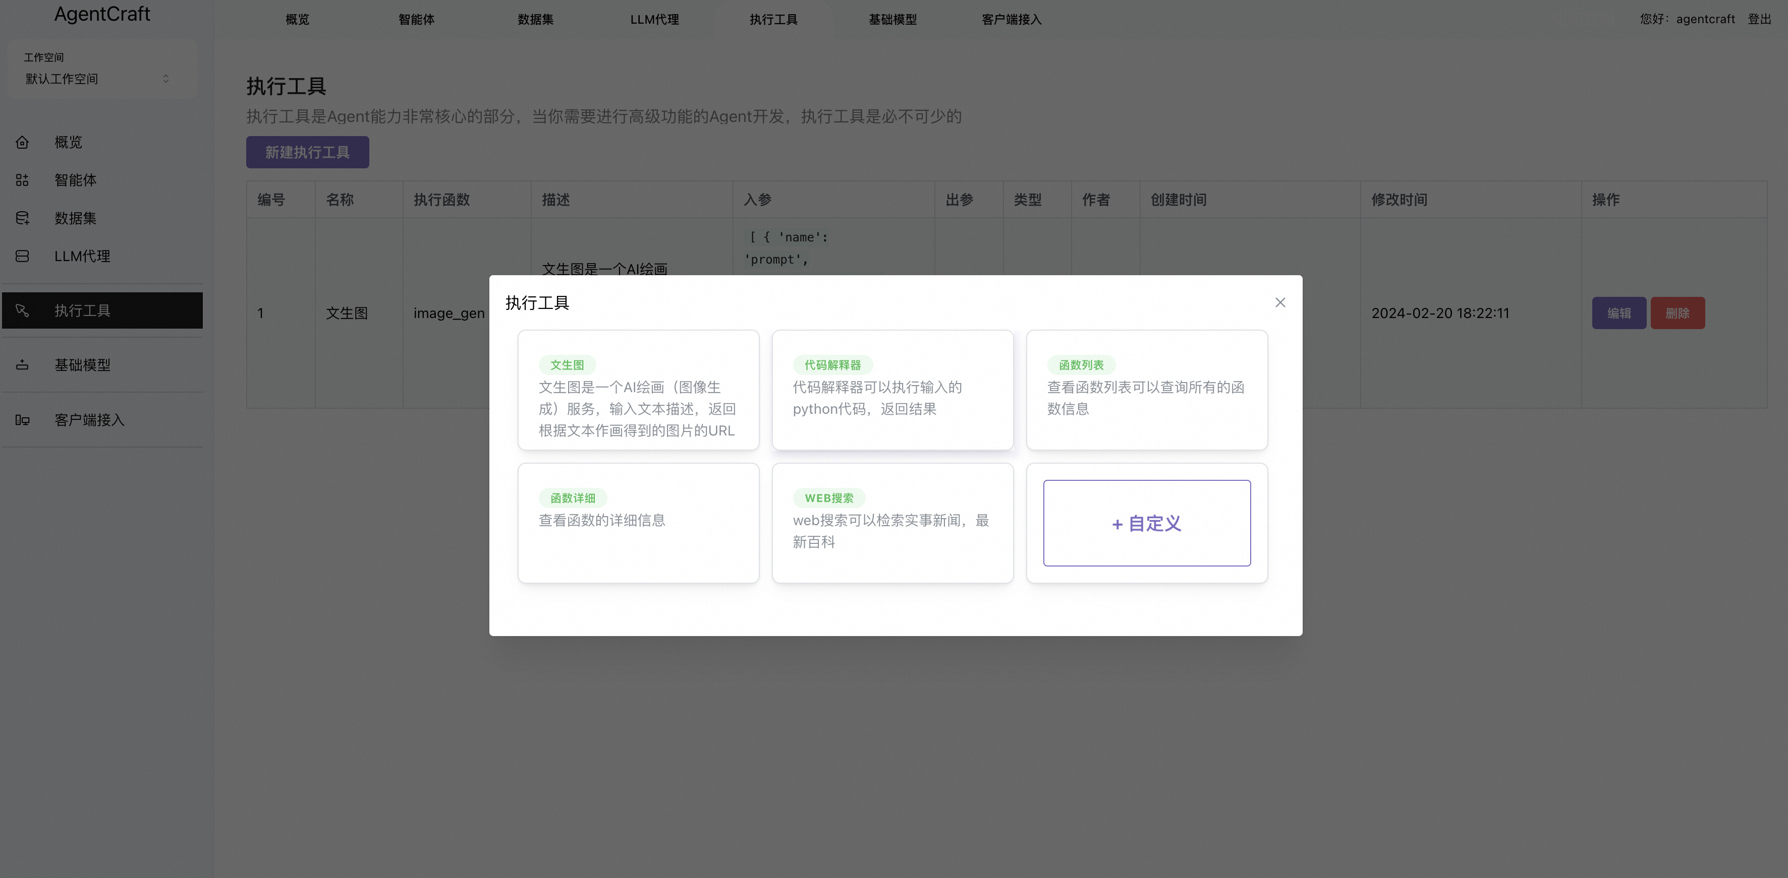Open 基础模型 in the sidebar
This screenshot has width=1788, height=878.
coord(103,365)
